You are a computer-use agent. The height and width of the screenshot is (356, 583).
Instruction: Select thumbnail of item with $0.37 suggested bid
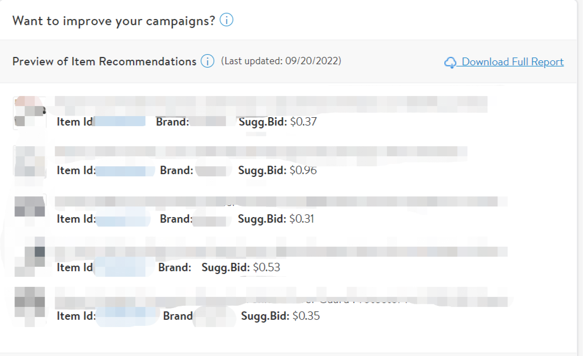30,113
